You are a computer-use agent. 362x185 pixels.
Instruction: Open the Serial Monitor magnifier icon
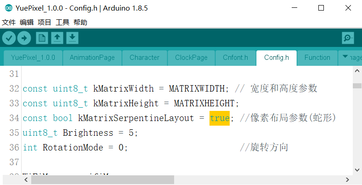point(348,38)
